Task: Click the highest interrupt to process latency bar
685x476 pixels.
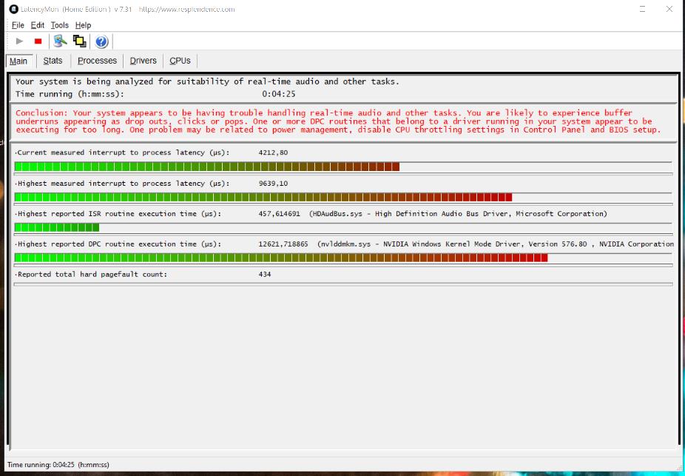Action: (x=343, y=197)
